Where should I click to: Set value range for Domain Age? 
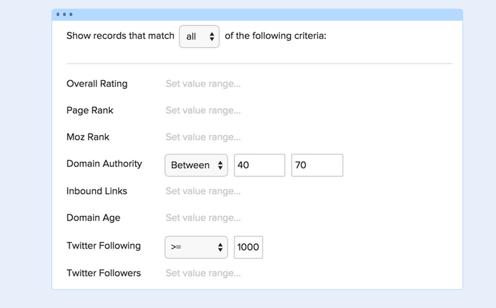tap(203, 218)
